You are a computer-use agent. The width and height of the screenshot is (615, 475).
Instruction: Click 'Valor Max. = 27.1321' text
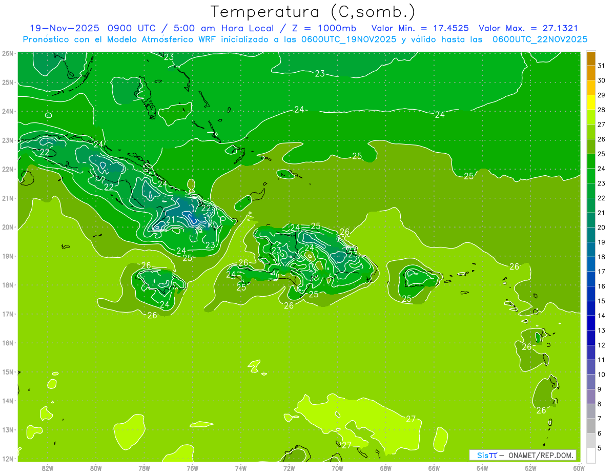pyautogui.click(x=528, y=28)
